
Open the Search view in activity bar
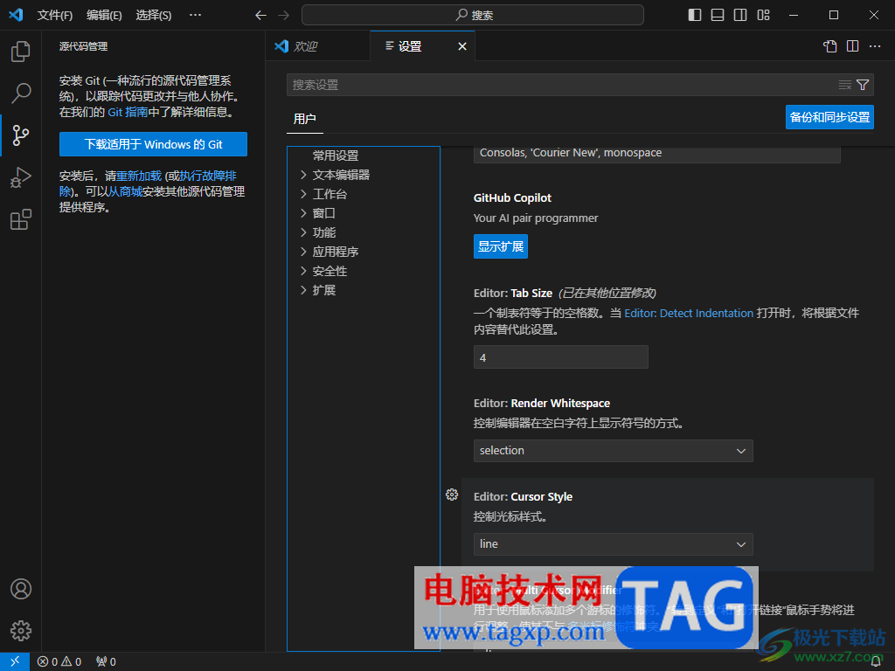(x=21, y=93)
